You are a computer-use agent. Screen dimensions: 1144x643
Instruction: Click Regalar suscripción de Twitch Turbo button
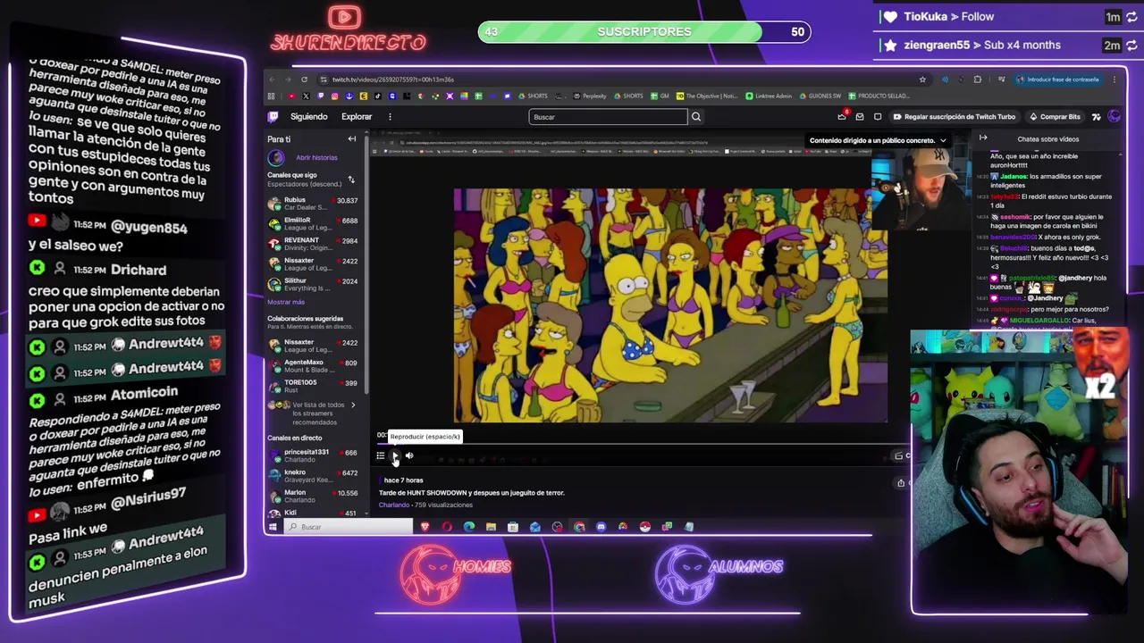tap(954, 116)
